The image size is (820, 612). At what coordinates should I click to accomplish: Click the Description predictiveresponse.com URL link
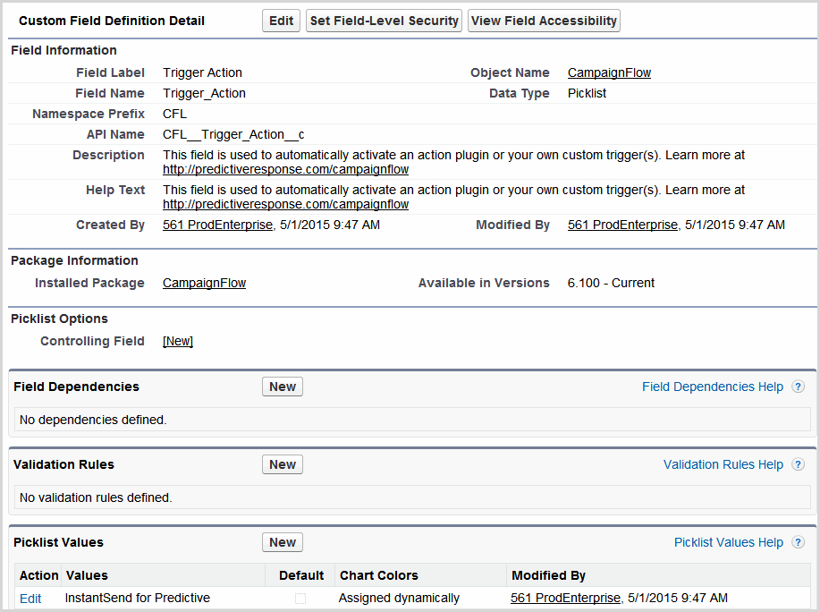(285, 169)
